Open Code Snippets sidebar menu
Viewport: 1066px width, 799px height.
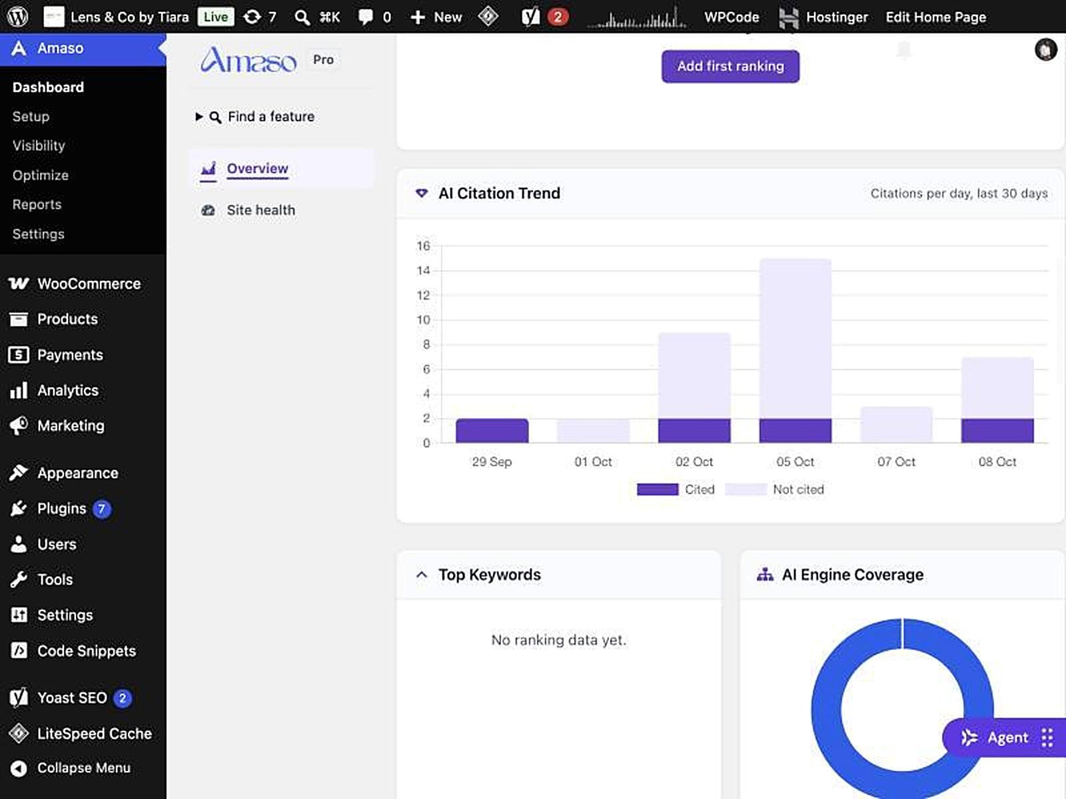pos(83,651)
